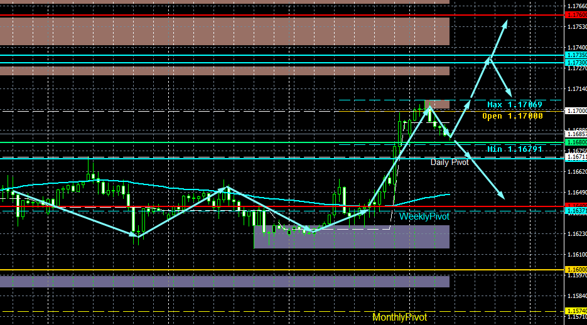
Task: Click the 1.15840 axis value
Action: 577,296
